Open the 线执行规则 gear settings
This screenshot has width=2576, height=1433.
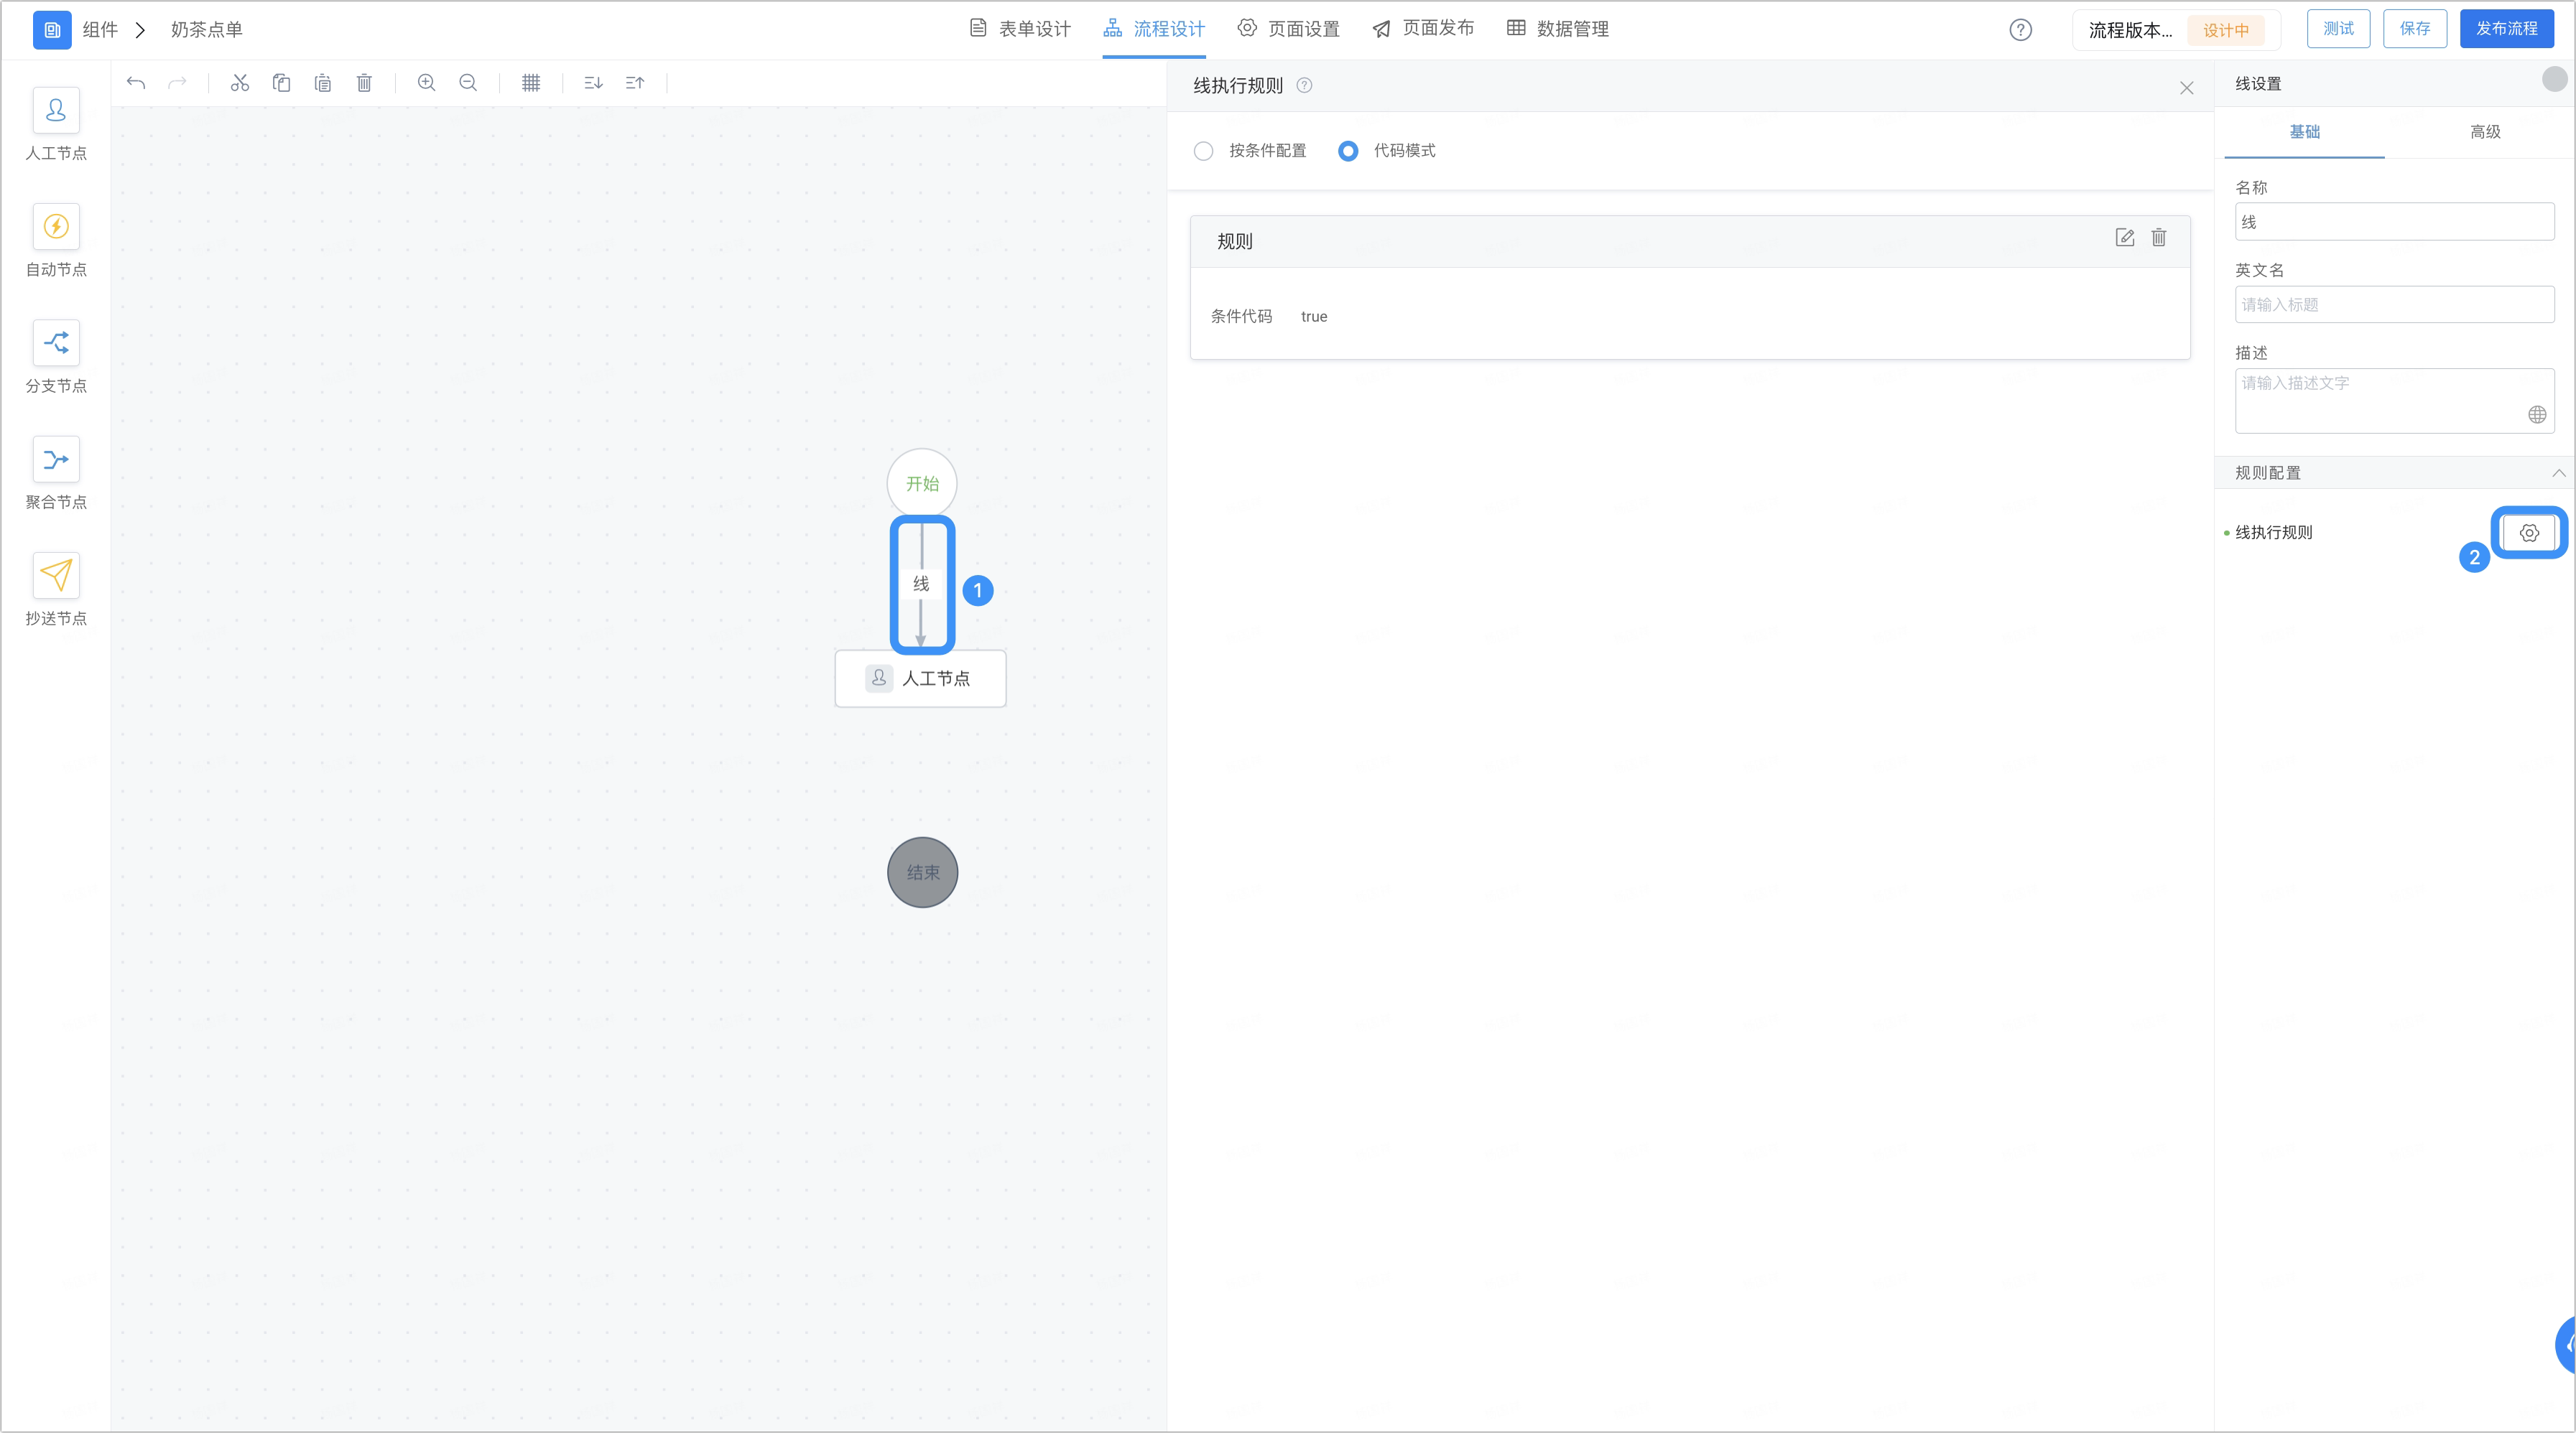(x=2529, y=533)
